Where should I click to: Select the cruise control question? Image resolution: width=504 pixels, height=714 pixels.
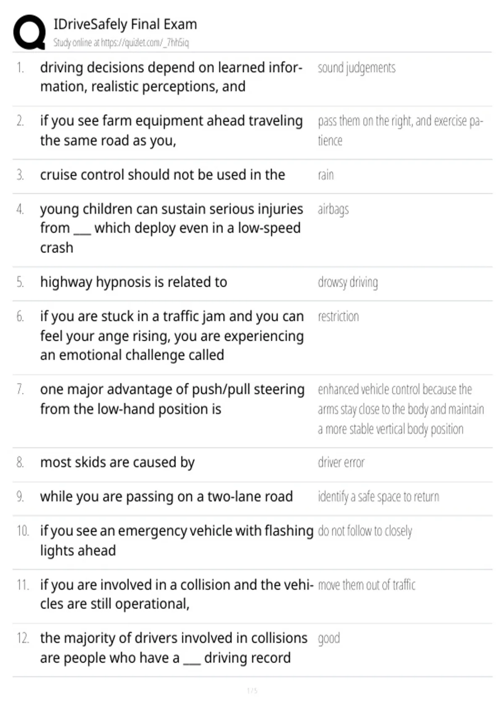(163, 175)
